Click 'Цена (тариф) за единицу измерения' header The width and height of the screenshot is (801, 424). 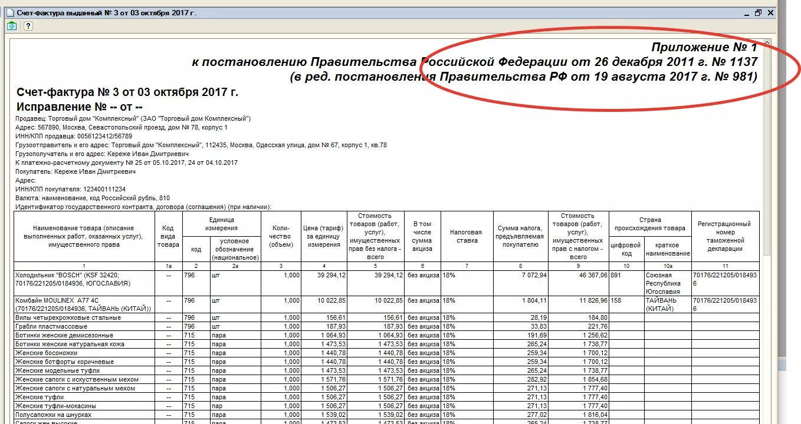click(324, 236)
